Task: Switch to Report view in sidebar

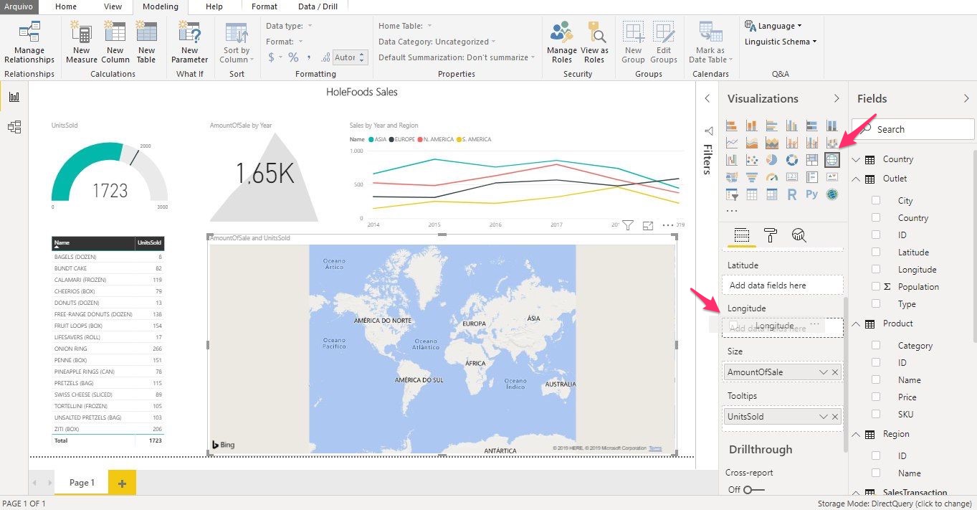Action: 14,97
